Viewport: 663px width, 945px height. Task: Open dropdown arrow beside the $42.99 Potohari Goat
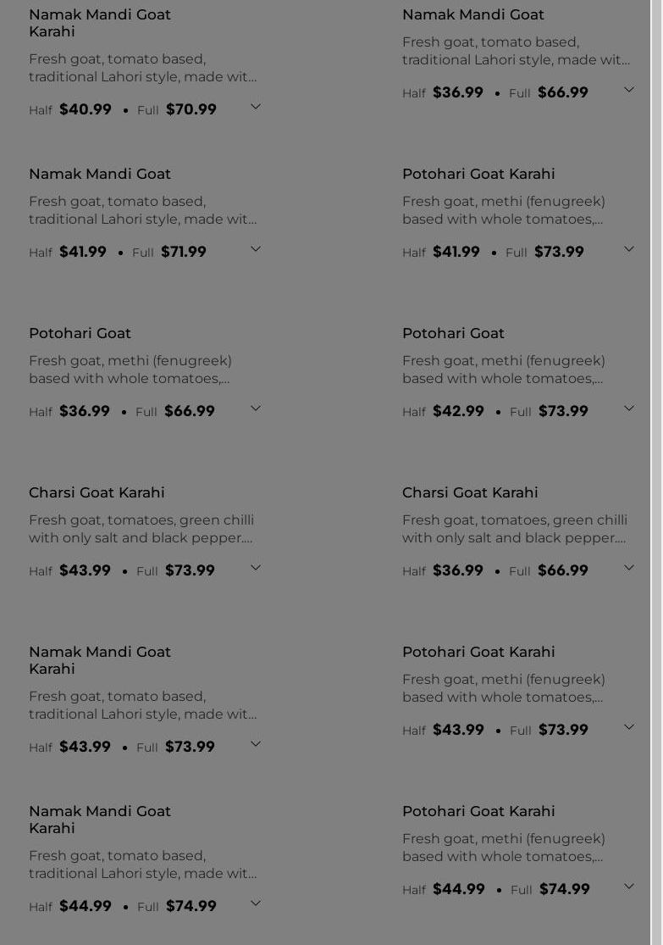628,409
